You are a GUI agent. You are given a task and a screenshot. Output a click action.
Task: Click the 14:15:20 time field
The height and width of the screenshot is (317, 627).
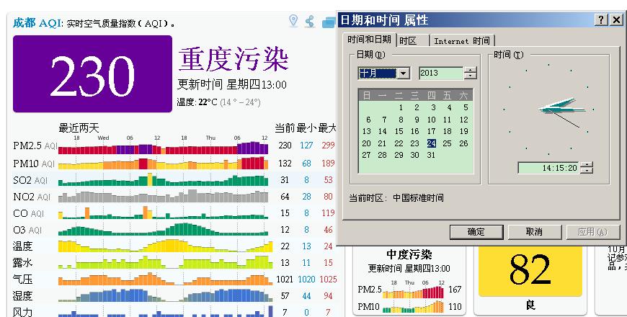(548, 168)
